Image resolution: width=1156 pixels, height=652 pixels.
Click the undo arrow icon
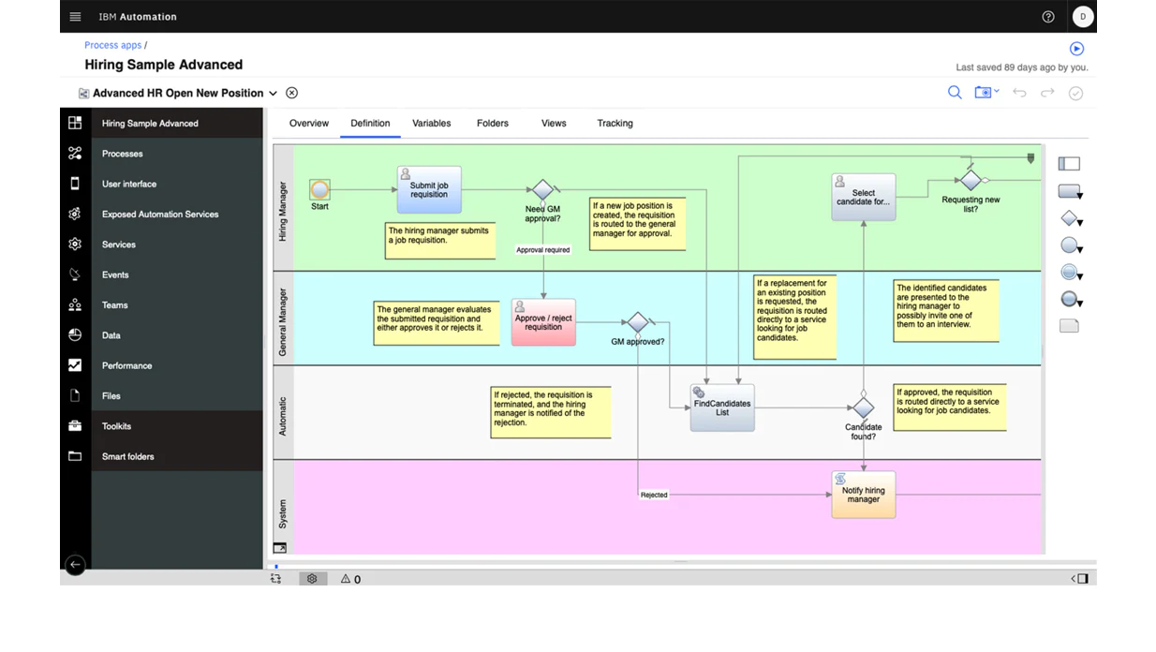point(1019,93)
